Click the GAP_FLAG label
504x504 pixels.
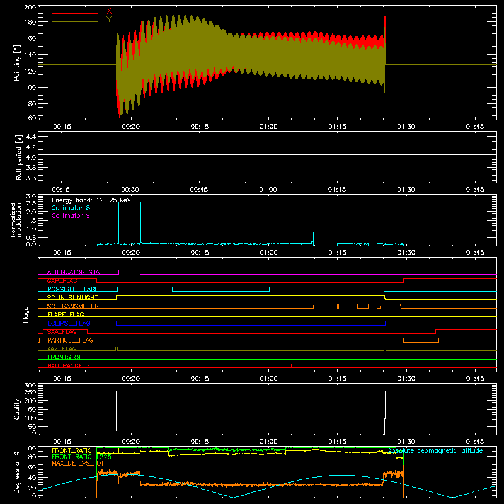tap(62, 280)
